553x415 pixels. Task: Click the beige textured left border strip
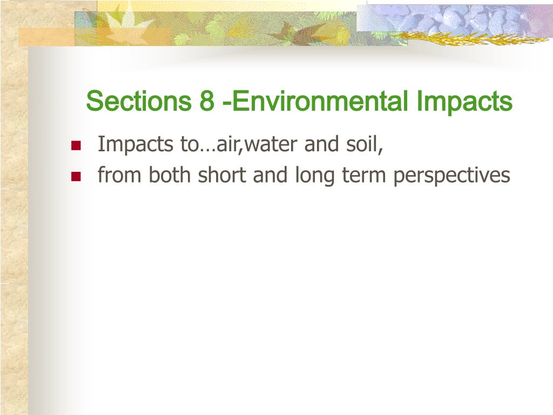pyautogui.click(x=14, y=229)
